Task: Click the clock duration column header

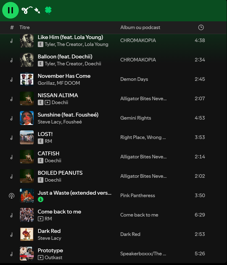Action: click(201, 27)
